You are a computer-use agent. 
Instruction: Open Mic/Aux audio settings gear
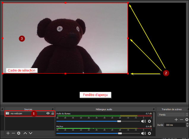point(149,133)
